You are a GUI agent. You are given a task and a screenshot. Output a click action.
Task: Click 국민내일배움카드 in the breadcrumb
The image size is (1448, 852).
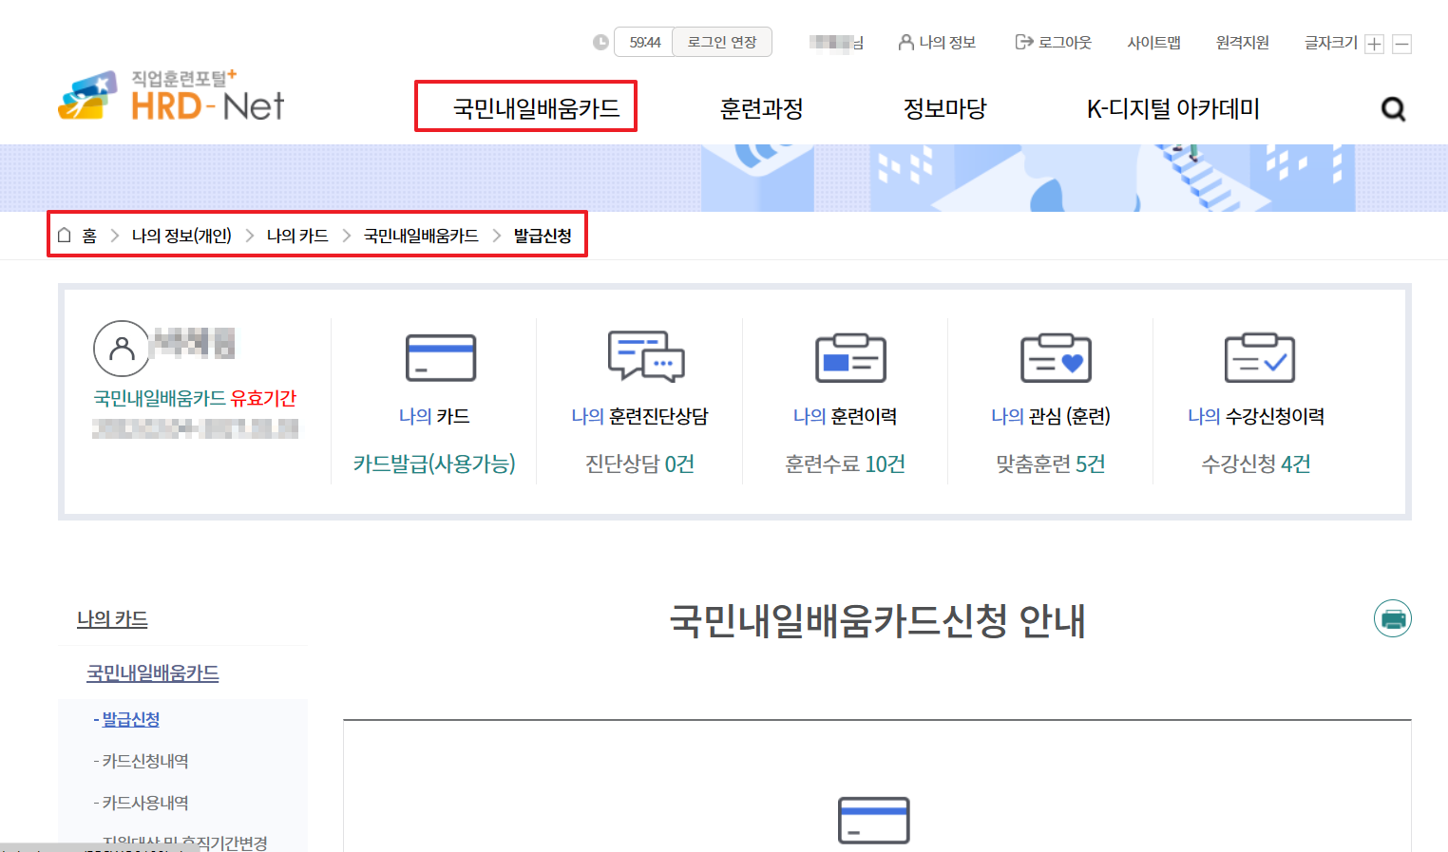421,236
